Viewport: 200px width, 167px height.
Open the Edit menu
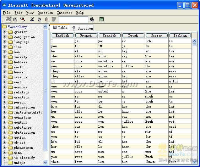(18, 13)
